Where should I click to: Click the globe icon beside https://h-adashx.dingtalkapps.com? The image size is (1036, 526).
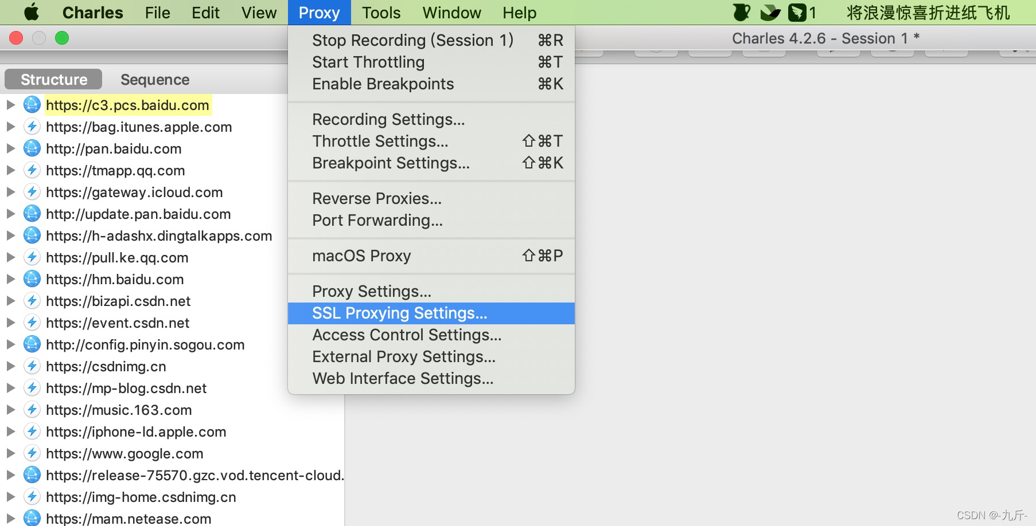click(32, 235)
